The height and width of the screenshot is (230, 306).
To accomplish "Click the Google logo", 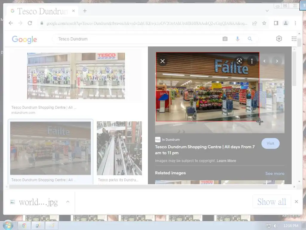I will pyautogui.click(x=25, y=39).
